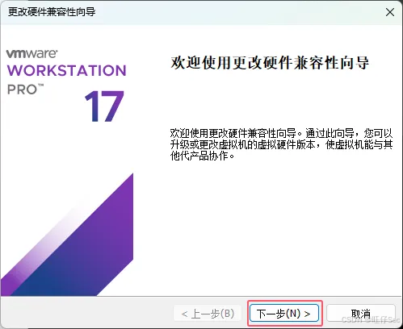Click the VMware Workstation Pro 17 logo
This screenshot has width=403, height=329.
[66, 85]
